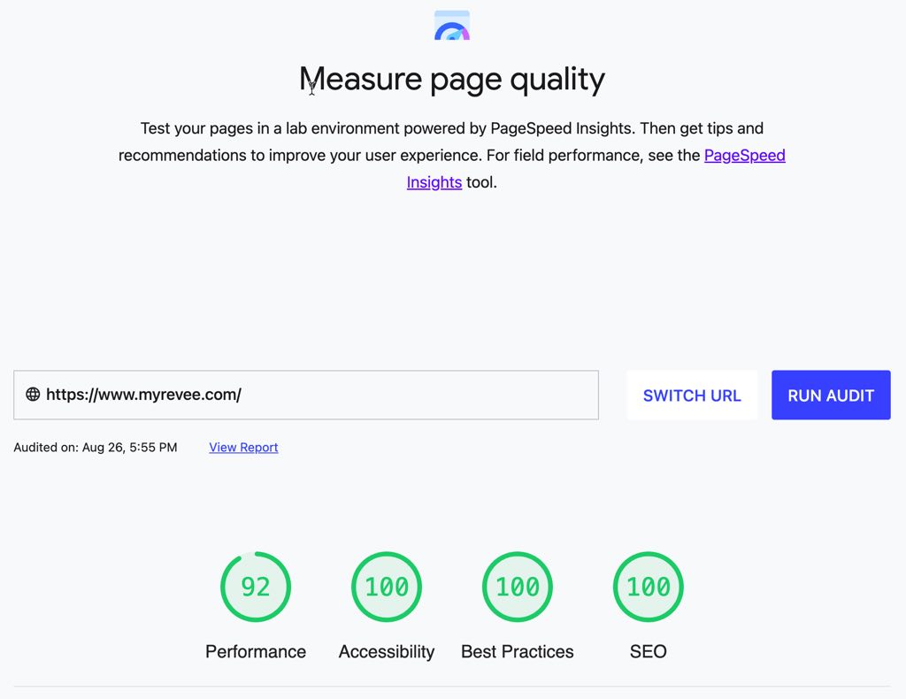906x699 pixels.
Task: Click the Accessibility score gauge
Action: pyautogui.click(x=387, y=587)
